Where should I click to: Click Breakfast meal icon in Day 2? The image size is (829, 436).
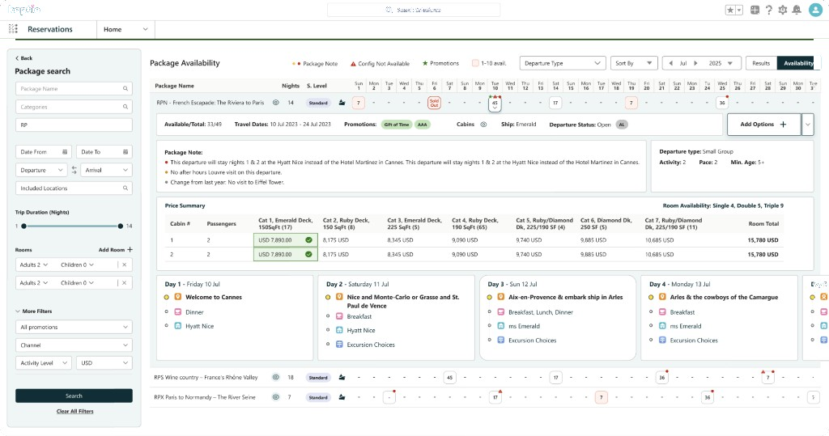339,316
